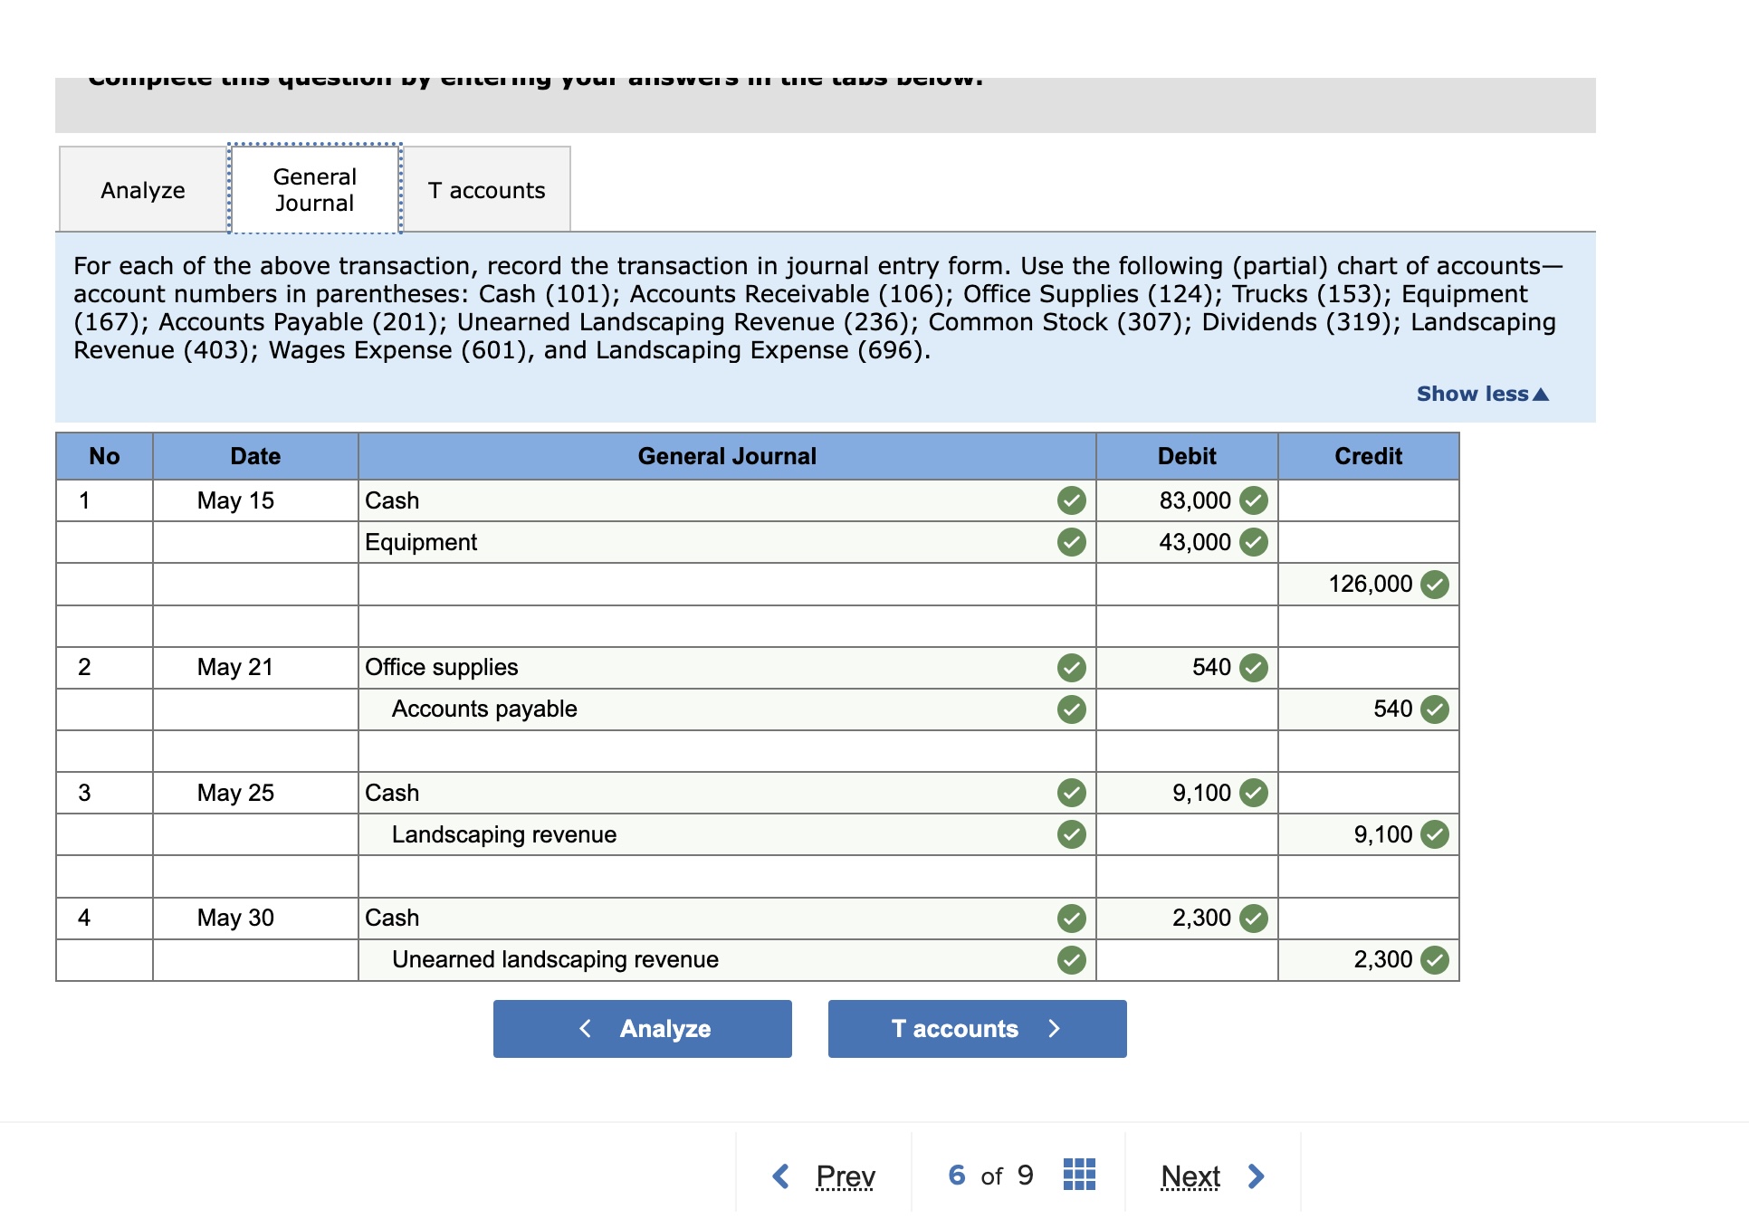Click the empty debit cell below Equipment
1749x1228 pixels.
click(x=1186, y=584)
